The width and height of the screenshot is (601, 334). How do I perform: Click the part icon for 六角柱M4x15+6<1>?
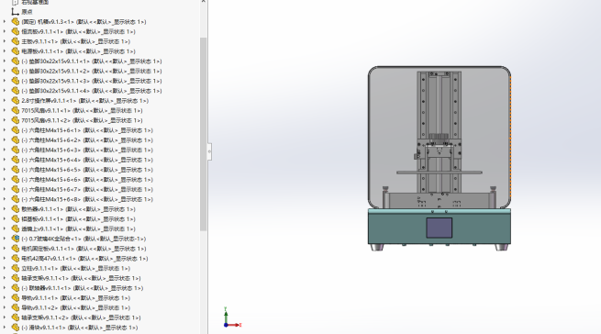[16, 130]
